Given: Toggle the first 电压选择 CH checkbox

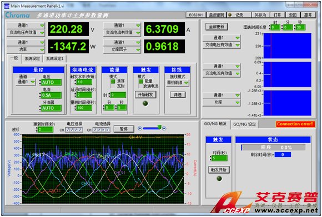Looking at the screenshot, I should coord(67,130).
